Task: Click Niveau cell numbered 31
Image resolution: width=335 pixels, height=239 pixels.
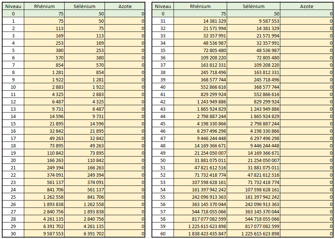Action: (x=163, y=21)
